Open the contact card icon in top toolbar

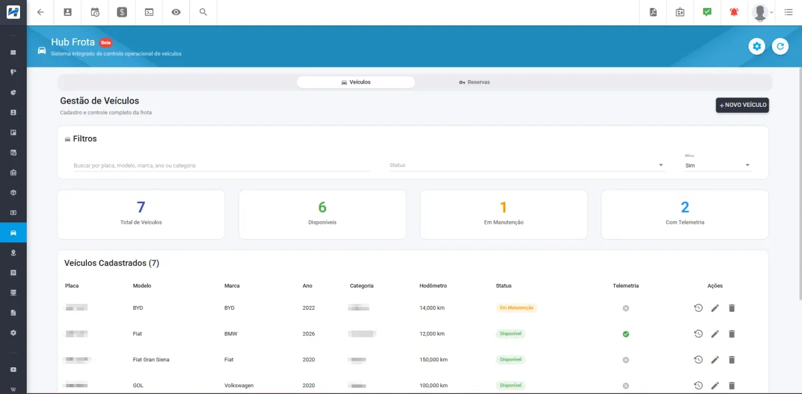point(68,12)
